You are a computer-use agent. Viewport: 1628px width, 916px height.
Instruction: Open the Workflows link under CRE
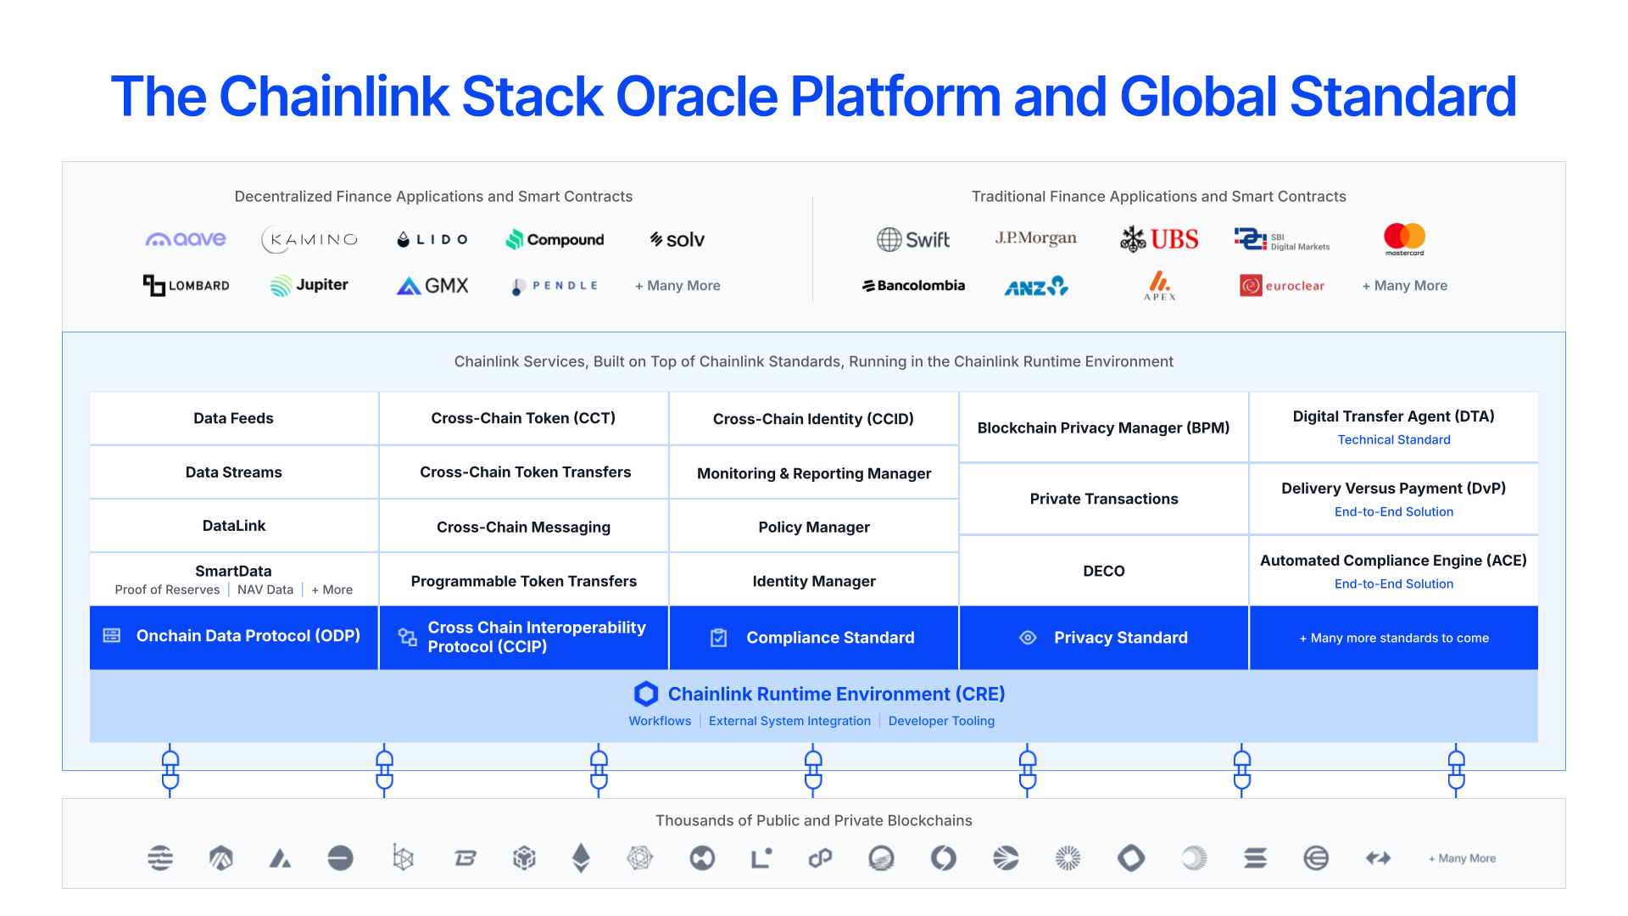click(x=660, y=721)
